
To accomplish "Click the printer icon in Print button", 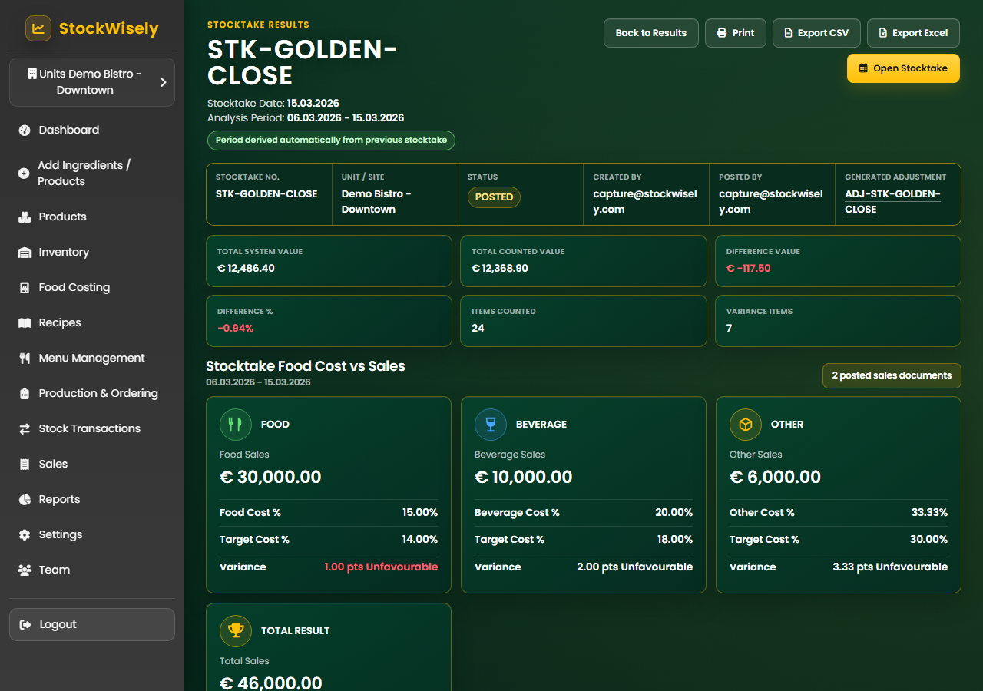I will 722,33.
